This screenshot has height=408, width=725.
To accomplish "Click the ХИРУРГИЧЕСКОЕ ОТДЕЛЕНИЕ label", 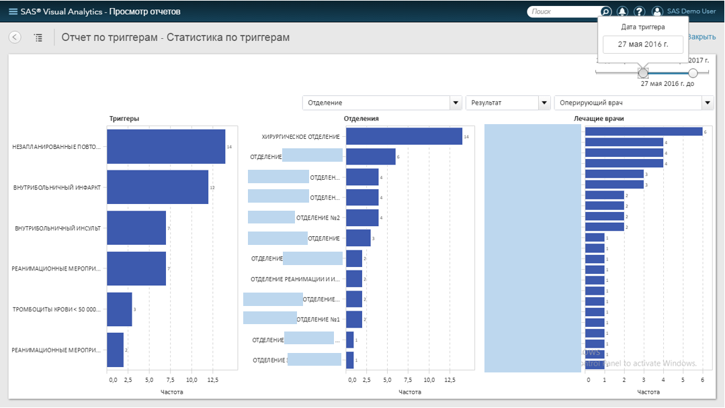I will pos(300,137).
